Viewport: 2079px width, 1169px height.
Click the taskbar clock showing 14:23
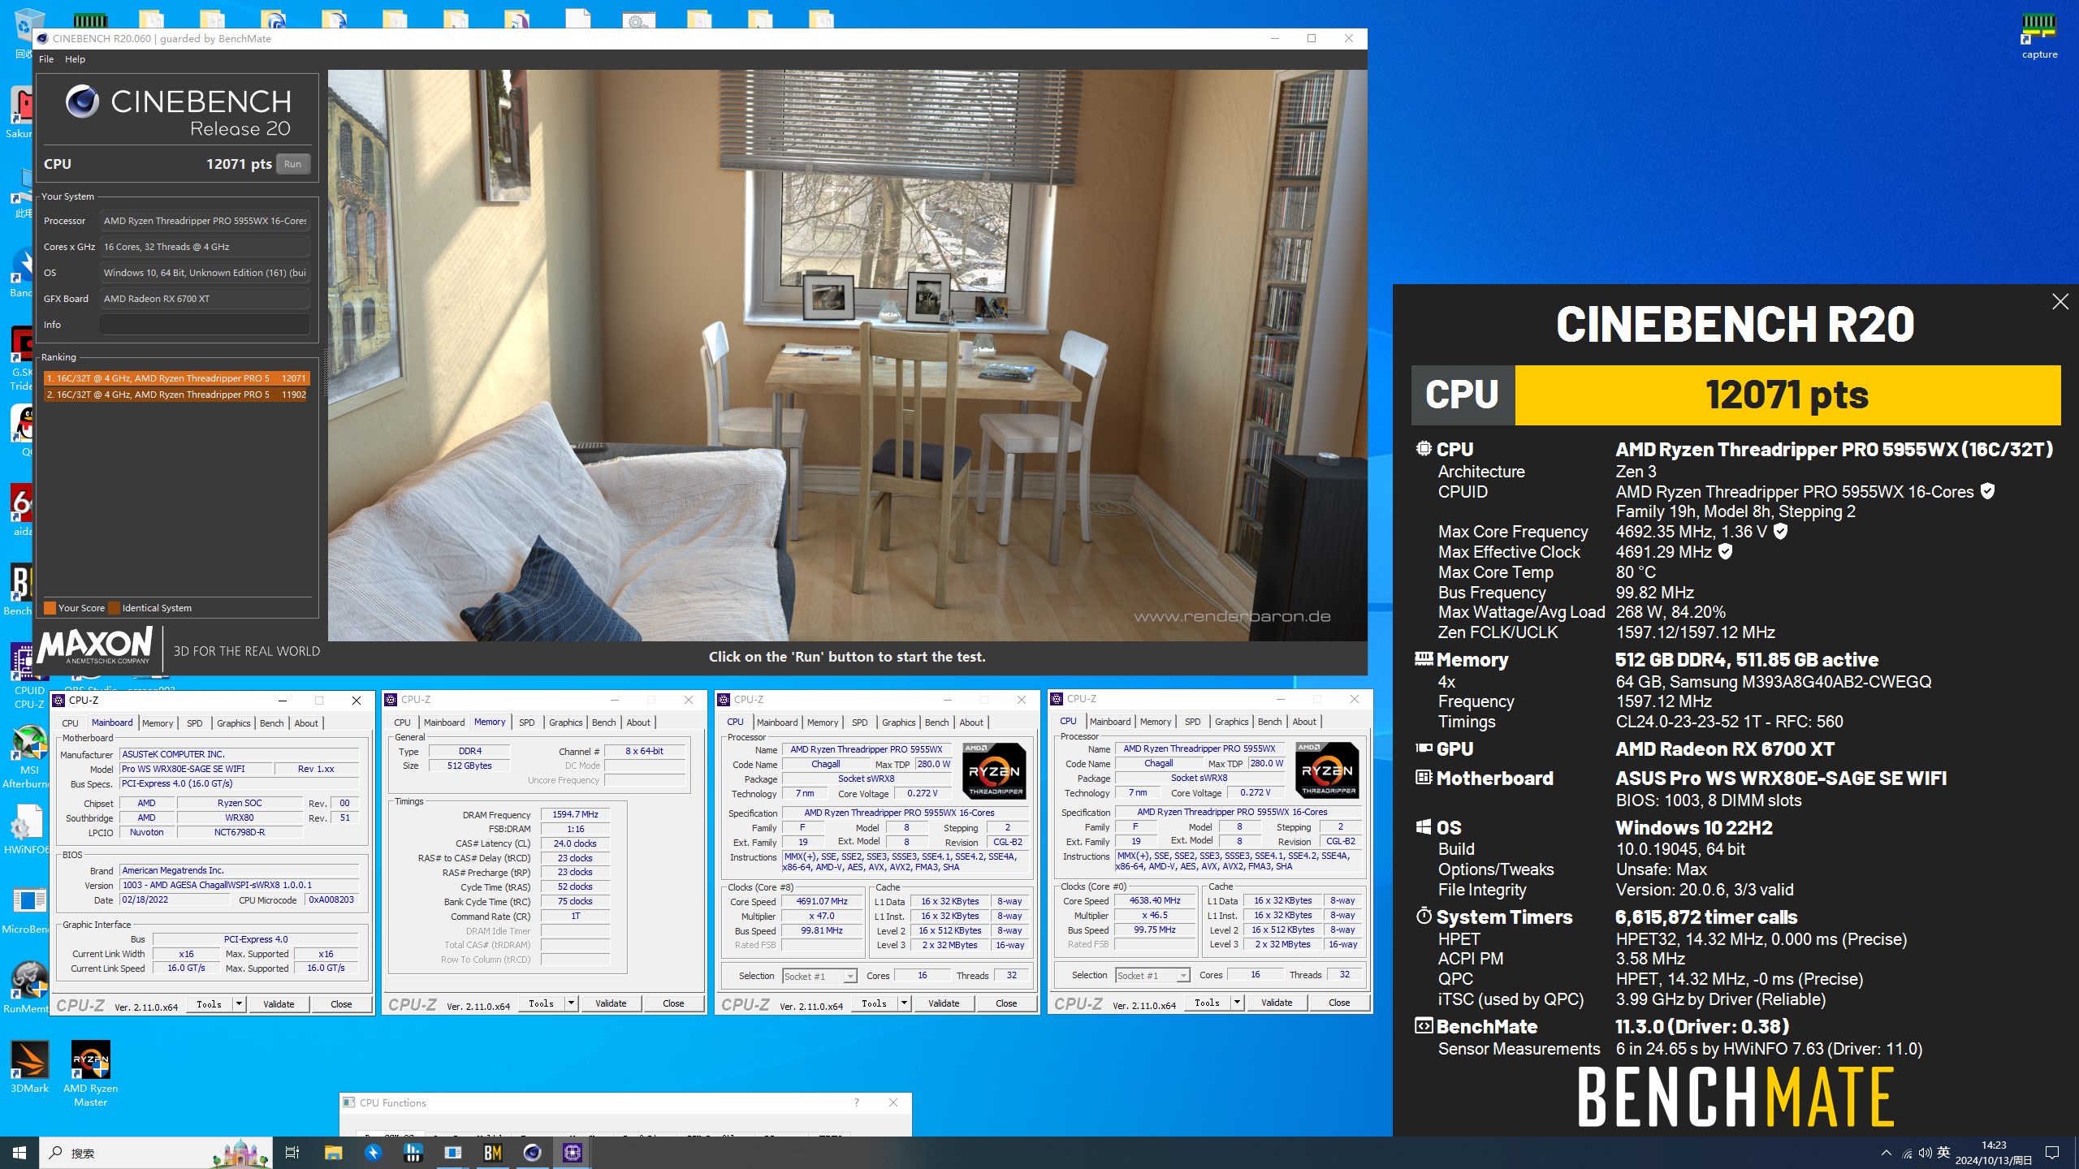[x=1994, y=1153]
